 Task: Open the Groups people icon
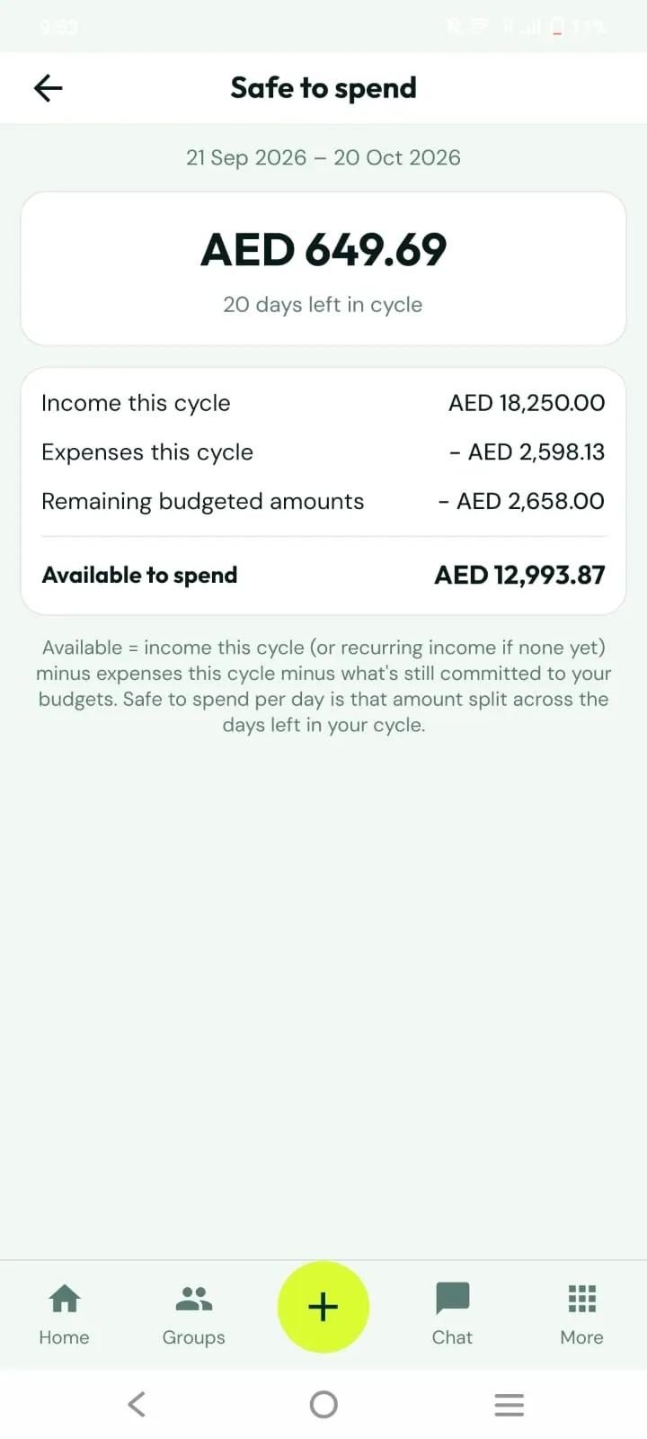(x=193, y=1299)
